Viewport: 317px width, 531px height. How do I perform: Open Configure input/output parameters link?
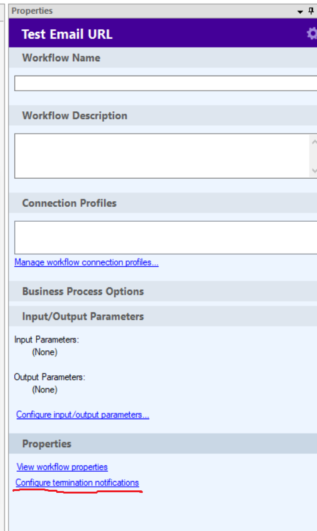82,415
